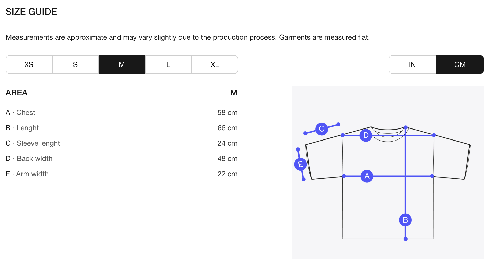Image resolution: width=491 pixels, height=259 pixels.
Task: Toggle units to centimeters (CM)
Action: pyautogui.click(x=460, y=64)
